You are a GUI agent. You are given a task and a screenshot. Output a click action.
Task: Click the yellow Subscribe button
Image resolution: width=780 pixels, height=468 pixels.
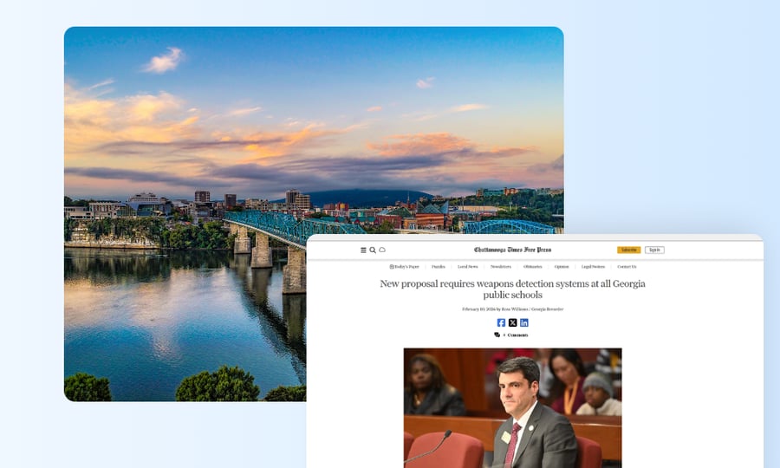(x=628, y=250)
